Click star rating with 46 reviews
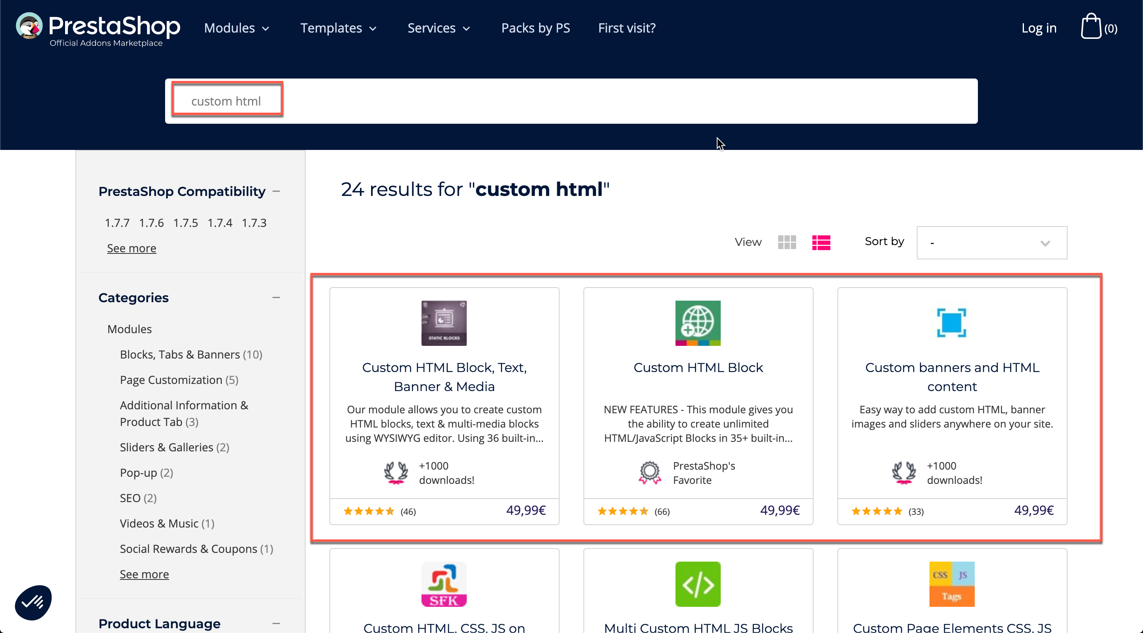1143x633 pixels. (368, 511)
